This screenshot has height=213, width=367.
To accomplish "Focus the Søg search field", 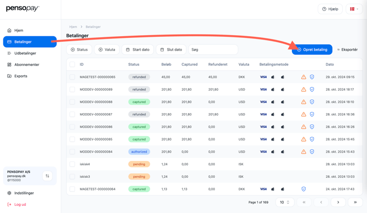I will pyautogui.click(x=213, y=49).
